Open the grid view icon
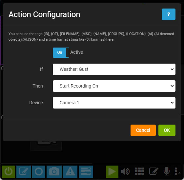184x180 pixels. [139, 171]
